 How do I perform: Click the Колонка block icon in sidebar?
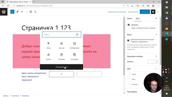(129, 25)
